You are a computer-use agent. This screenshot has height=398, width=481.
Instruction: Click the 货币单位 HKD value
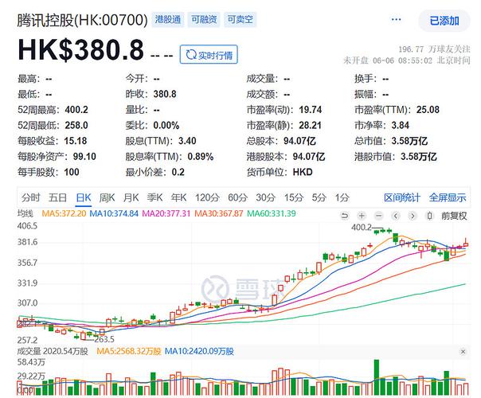[303, 172]
